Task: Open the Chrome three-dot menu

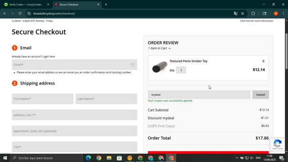Action: 283,13
